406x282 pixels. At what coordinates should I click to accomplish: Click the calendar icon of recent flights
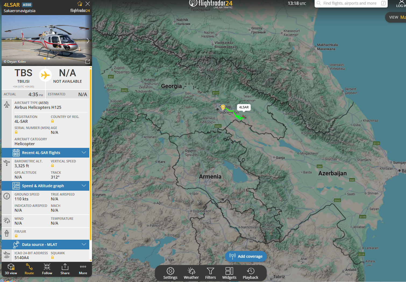[16, 153]
